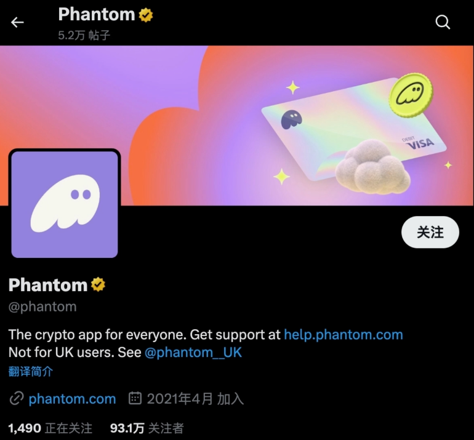Tap the gold verified badge in the header

click(x=146, y=15)
